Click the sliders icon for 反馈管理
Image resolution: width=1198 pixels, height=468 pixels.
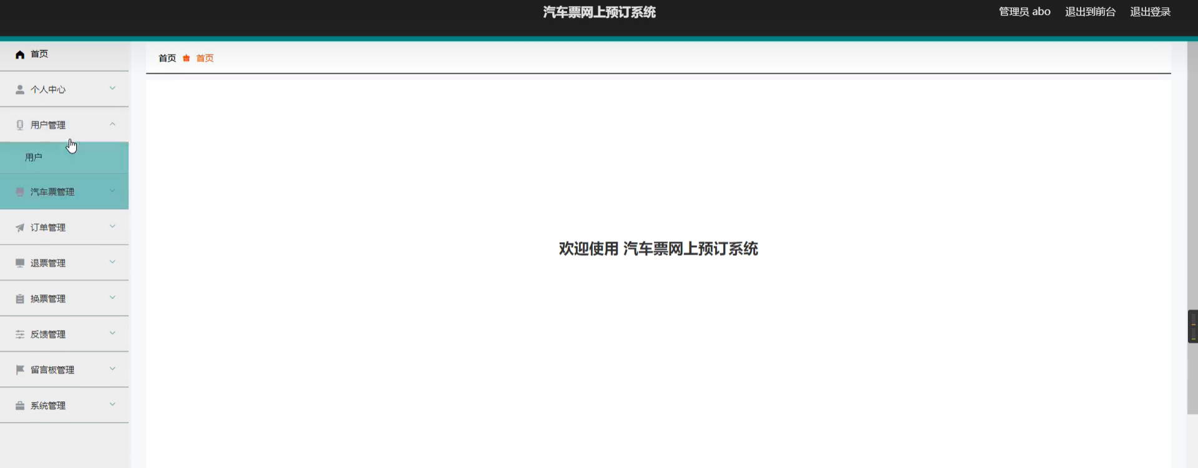pyautogui.click(x=20, y=334)
